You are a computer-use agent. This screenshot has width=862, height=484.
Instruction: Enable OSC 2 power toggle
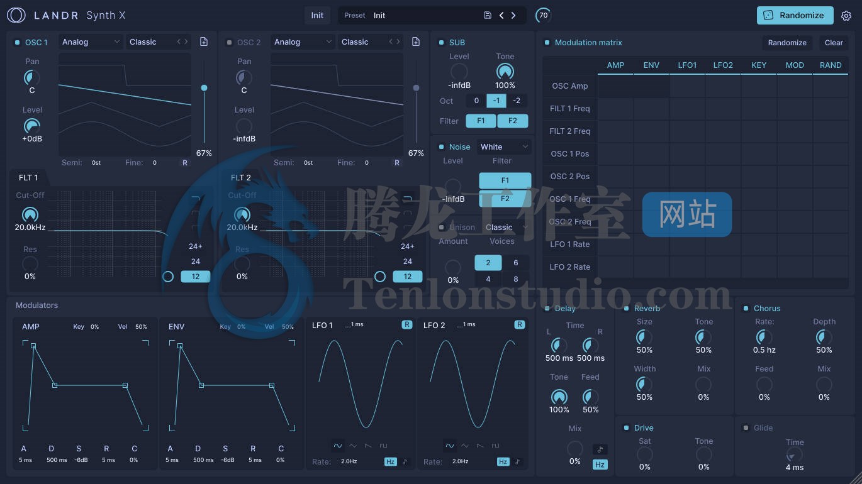[229, 43]
